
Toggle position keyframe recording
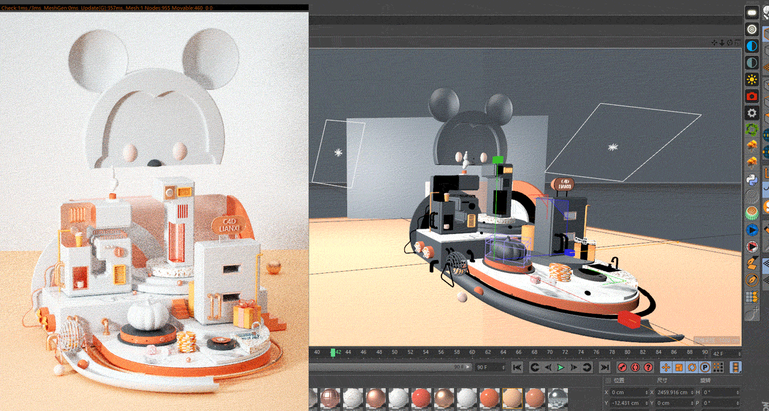(666, 367)
